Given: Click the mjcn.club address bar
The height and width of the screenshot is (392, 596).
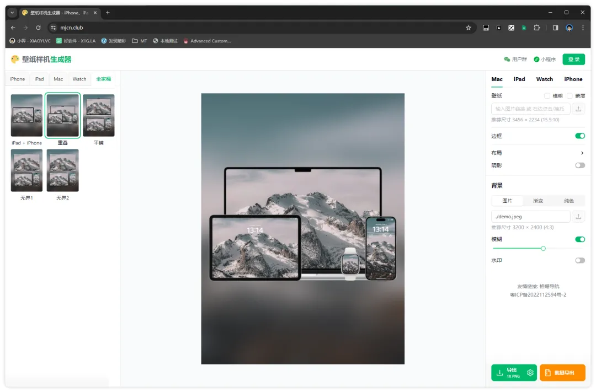Looking at the screenshot, I should click(x=262, y=28).
